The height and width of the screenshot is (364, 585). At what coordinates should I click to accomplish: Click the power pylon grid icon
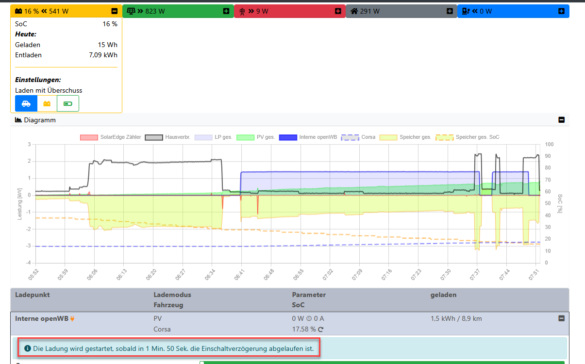242,11
